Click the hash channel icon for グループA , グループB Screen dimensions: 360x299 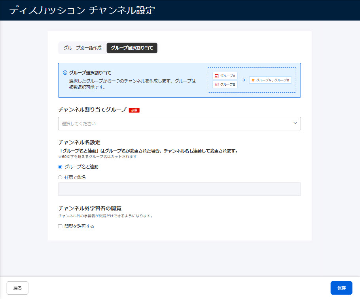point(253,80)
